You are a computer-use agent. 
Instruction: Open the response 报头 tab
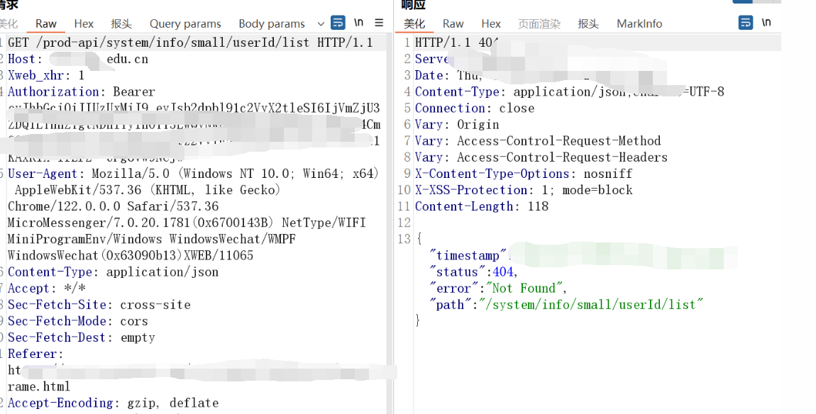click(x=588, y=23)
